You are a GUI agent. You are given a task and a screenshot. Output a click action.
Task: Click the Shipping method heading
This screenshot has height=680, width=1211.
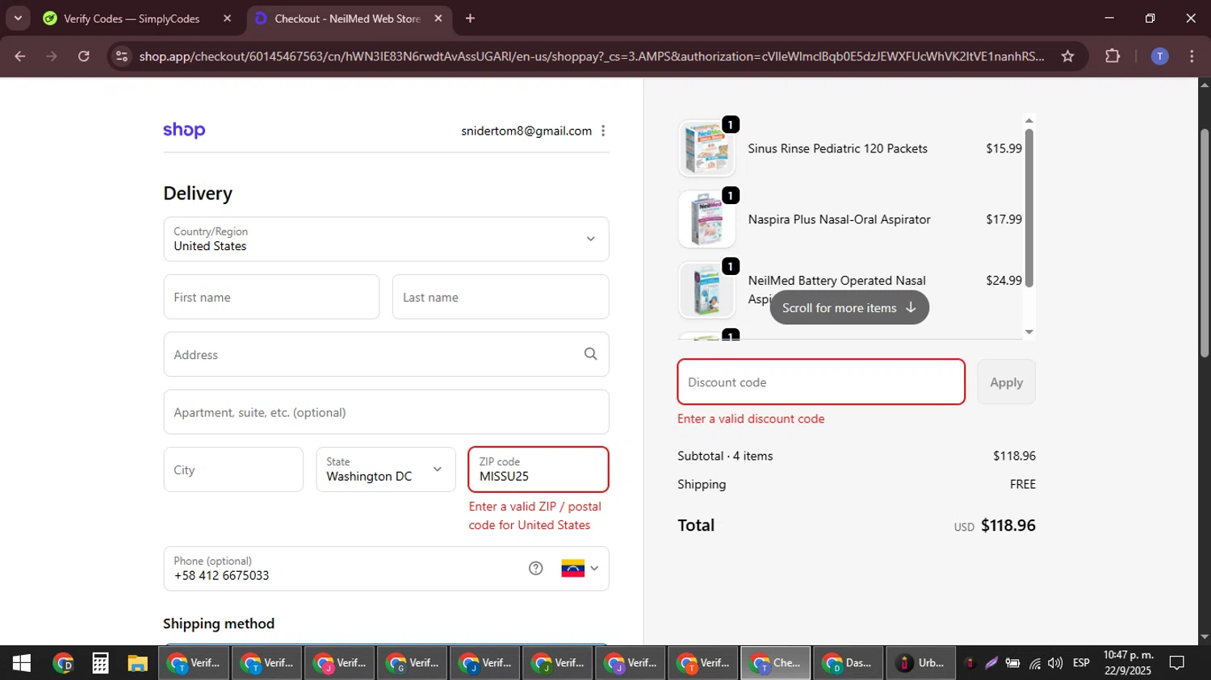[219, 624]
